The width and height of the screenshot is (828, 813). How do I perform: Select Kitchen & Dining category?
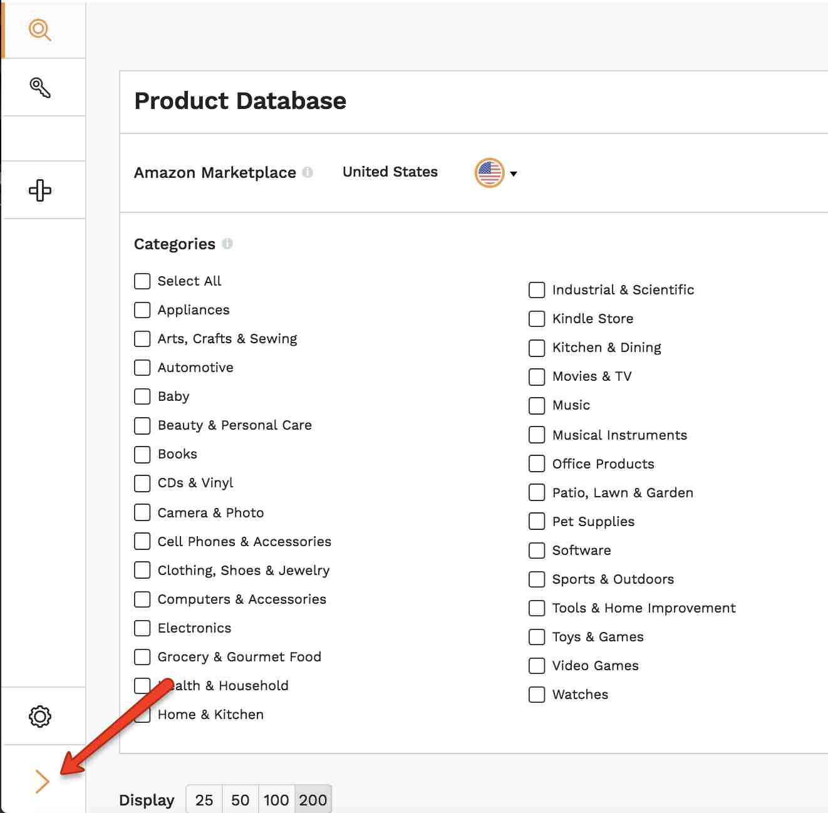537,348
